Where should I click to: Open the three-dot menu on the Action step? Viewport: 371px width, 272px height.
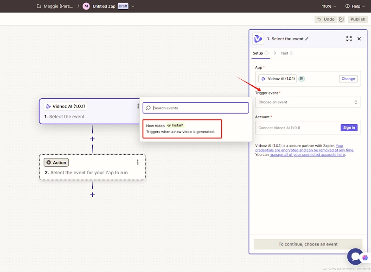click(x=138, y=162)
